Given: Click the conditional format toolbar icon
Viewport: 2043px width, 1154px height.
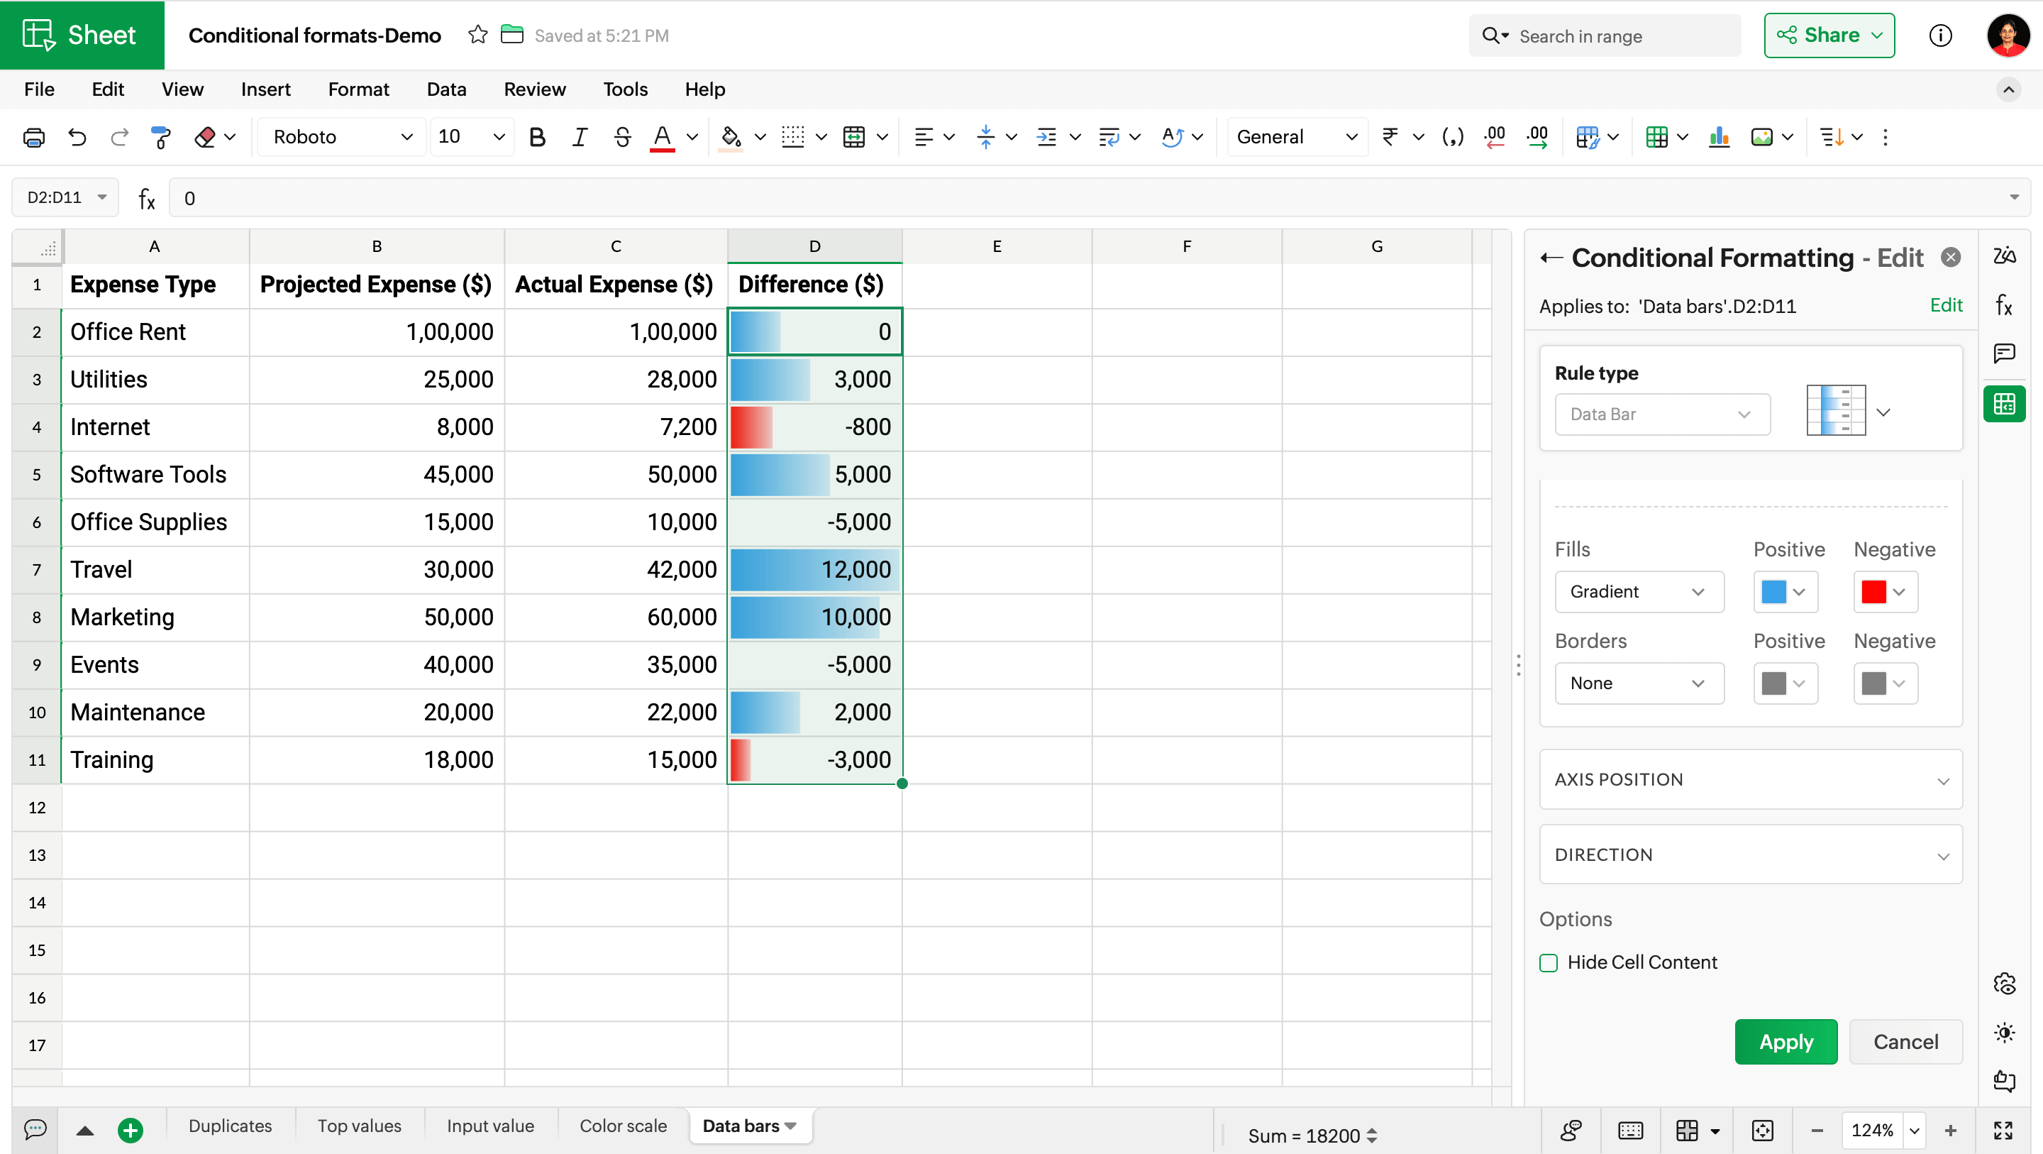Looking at the screenshot, I should click(1588, 137).
